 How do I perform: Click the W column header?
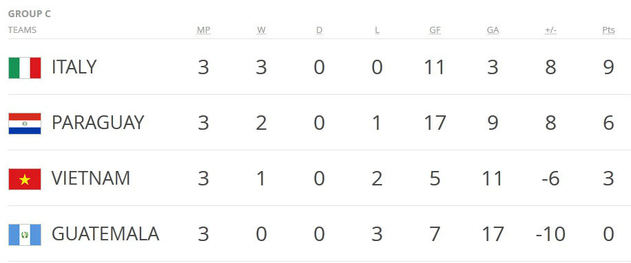tap(261, 30)
